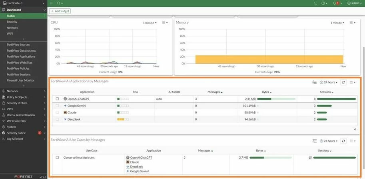
Task: Sort AI Use Cases table by Sessions
Action: (x=325, y=150)
